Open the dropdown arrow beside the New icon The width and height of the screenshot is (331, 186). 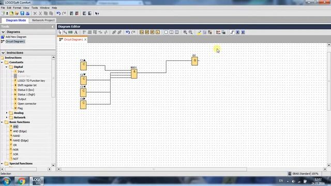[7, 13]
